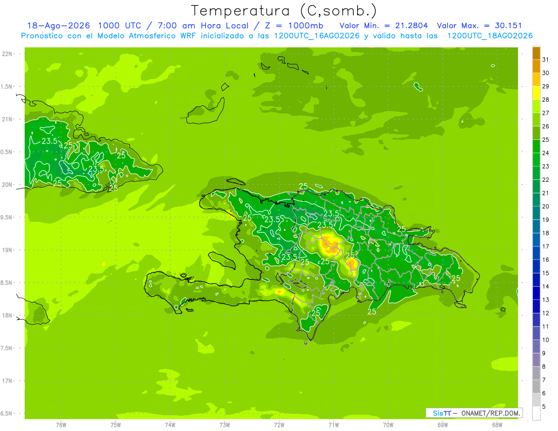
Task: Click the dark blue 13 degree legend swatch
Action: [536, 293]
